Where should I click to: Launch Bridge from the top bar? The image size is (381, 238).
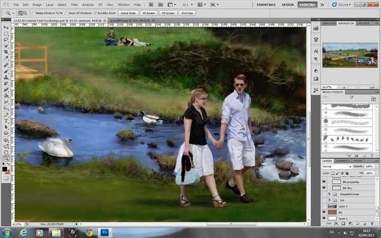(x=151, y=4)
